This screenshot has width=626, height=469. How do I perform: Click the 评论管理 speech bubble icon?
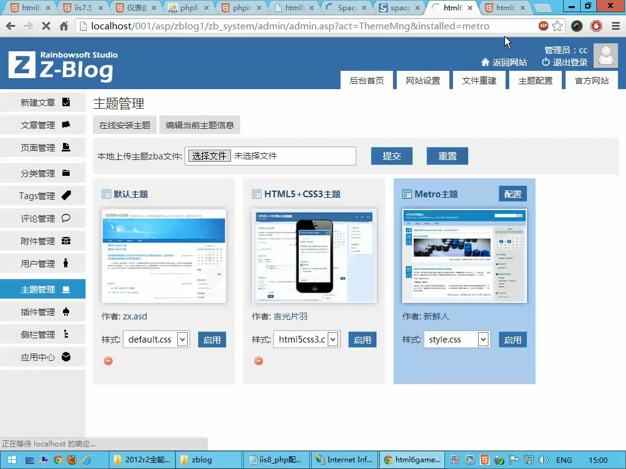(66, 218)
